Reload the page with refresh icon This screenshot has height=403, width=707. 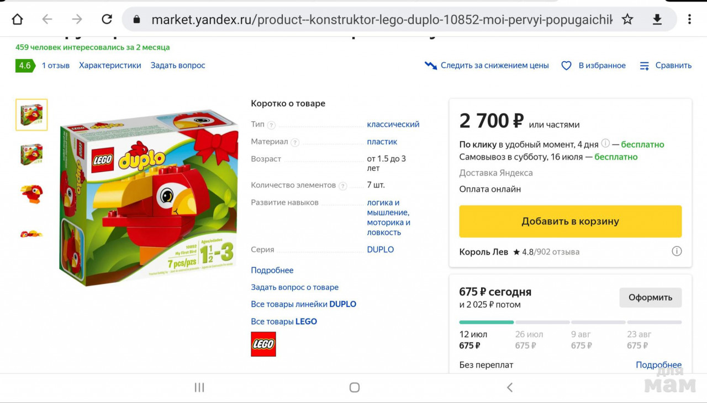[x=107, y=19]
